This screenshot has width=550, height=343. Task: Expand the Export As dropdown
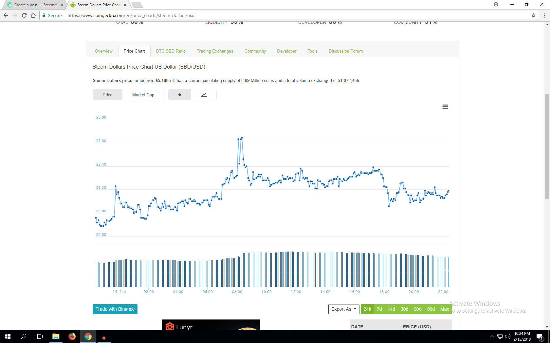click(x=344, y=309)
